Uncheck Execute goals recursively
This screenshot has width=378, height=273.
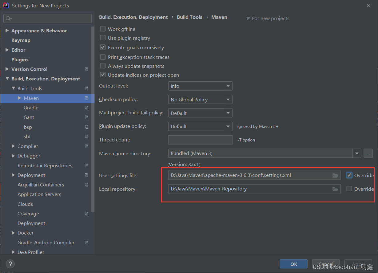pos(103,47)
